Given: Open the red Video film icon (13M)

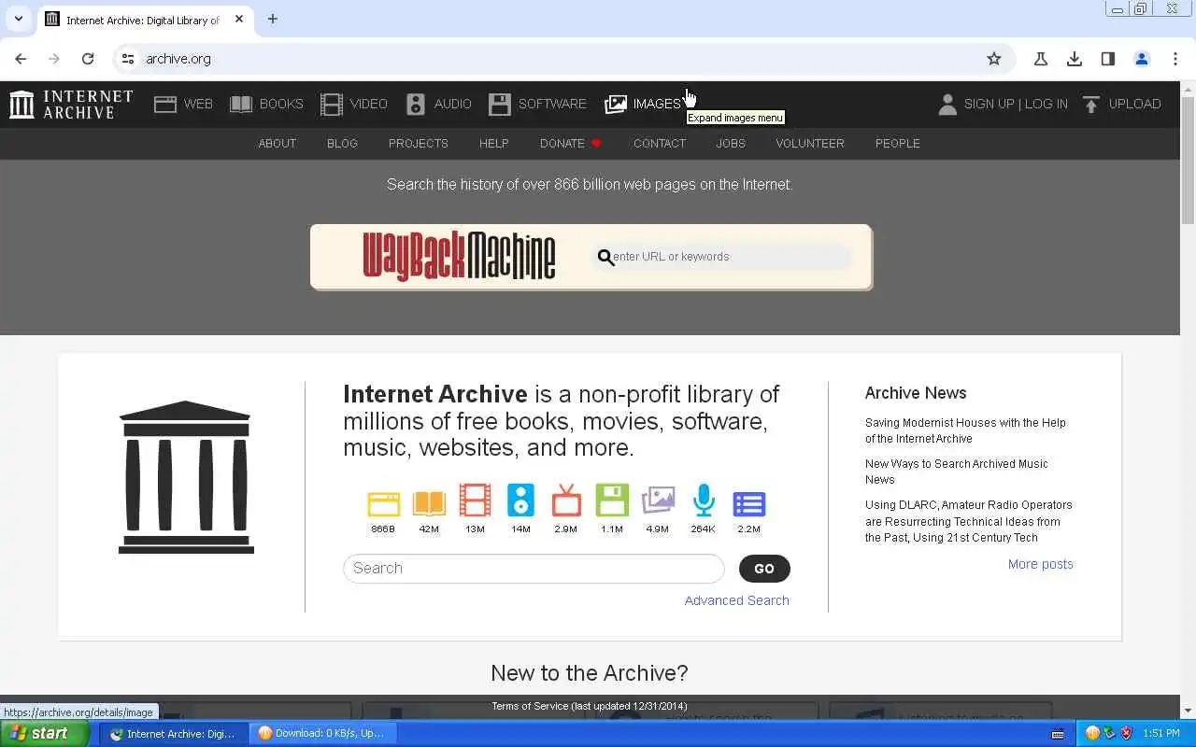Looking at the screenshot, I should click(x=475, y=500).
